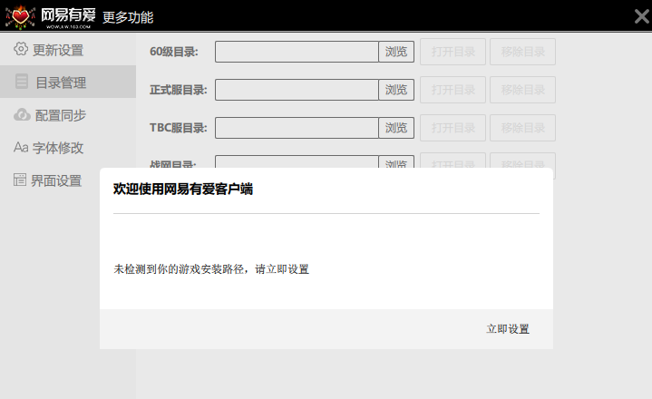Screen dimensions: 652x399
Task: Open 配置同步 via its cloud icon
Action: (22, 115)
